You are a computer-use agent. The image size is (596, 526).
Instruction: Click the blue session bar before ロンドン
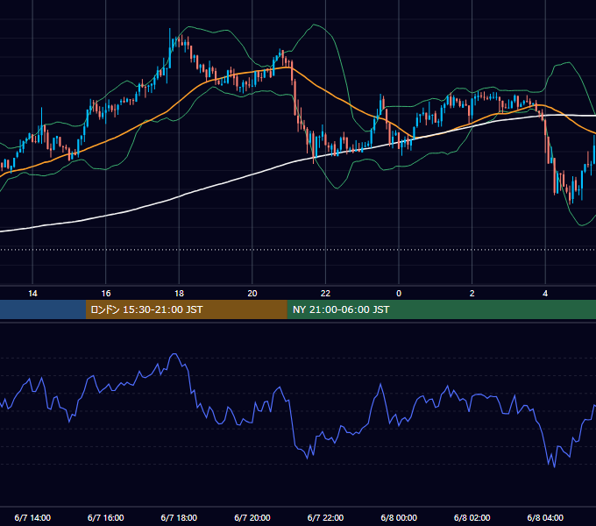[43, 309]
